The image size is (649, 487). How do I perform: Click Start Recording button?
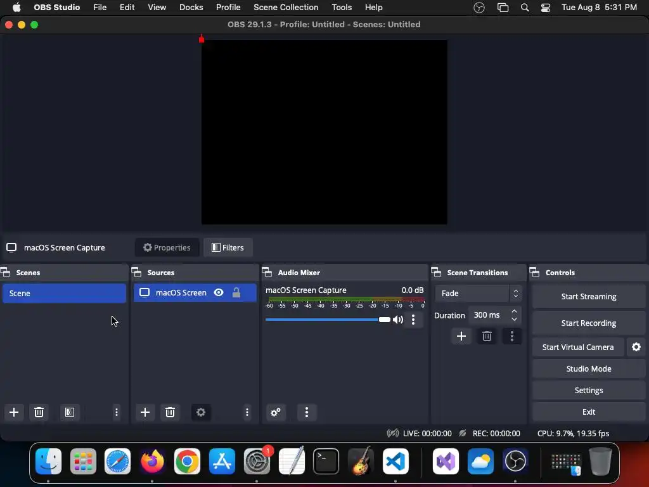point(589,323)
